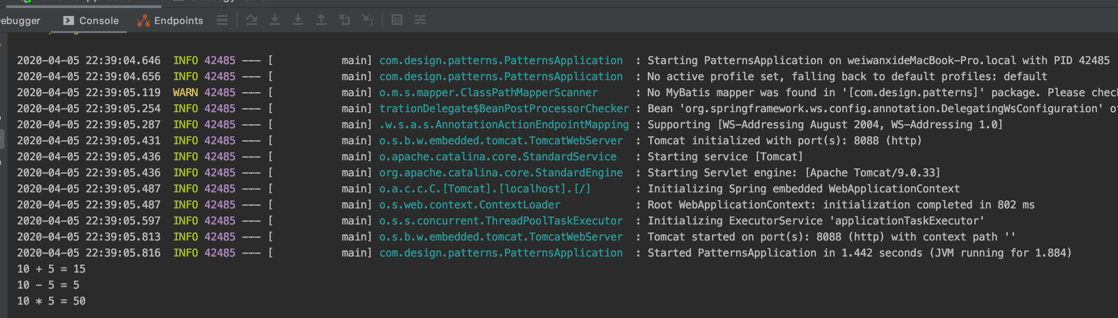The image size is (1118, 318).
Task: Click the Step Out debugger icon
Action: [321, 20]
